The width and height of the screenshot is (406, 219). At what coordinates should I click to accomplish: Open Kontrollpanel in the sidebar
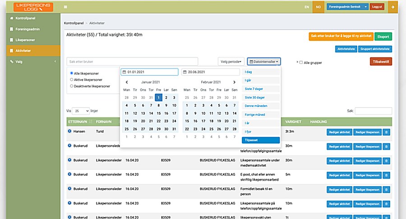point(33,18)
